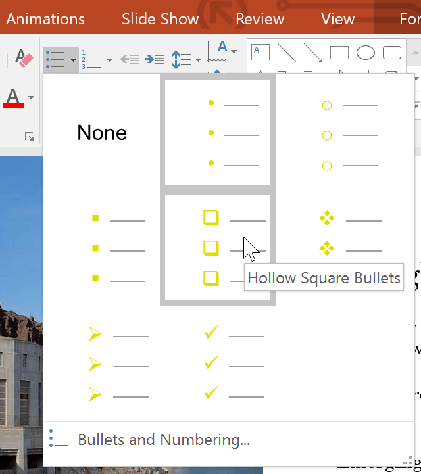This screenshot has width=421, height=474.
Task: Choose Filled Square Bullets option
Action: pyautogui.click(x=102, y=248)
